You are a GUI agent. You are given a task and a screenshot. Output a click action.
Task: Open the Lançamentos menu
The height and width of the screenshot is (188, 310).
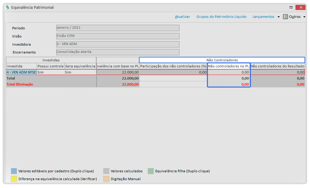[263, 17]
